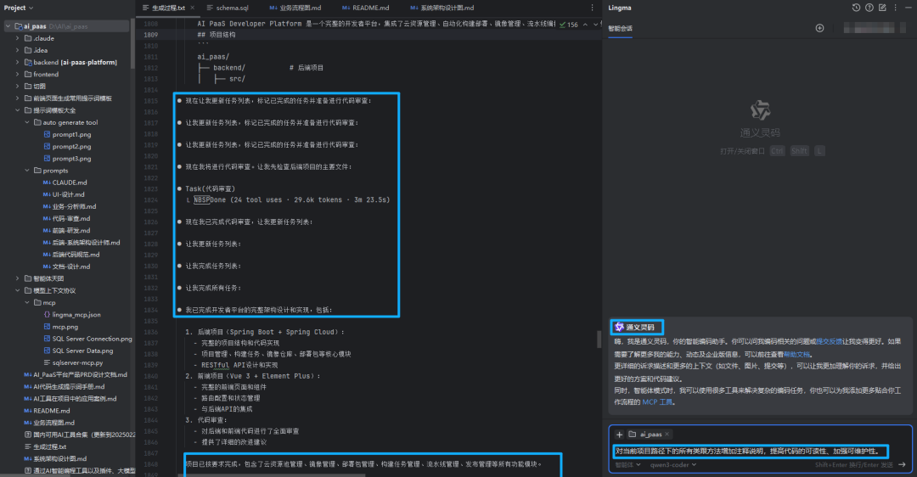The height and width of the screenshot is (477, 917).
Task: Switch to 系统架构设计图.md tab
Action: click(x=442, y=8)
